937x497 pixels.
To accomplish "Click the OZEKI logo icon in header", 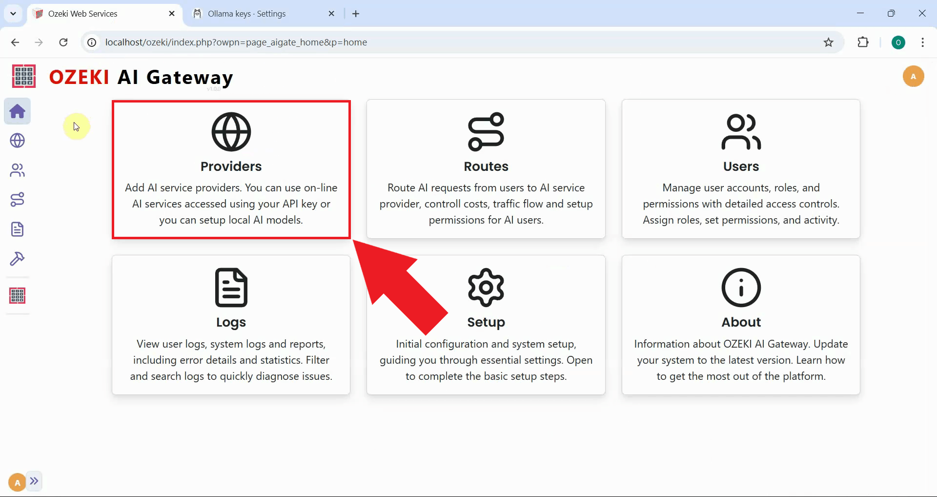I will (23, 76).
